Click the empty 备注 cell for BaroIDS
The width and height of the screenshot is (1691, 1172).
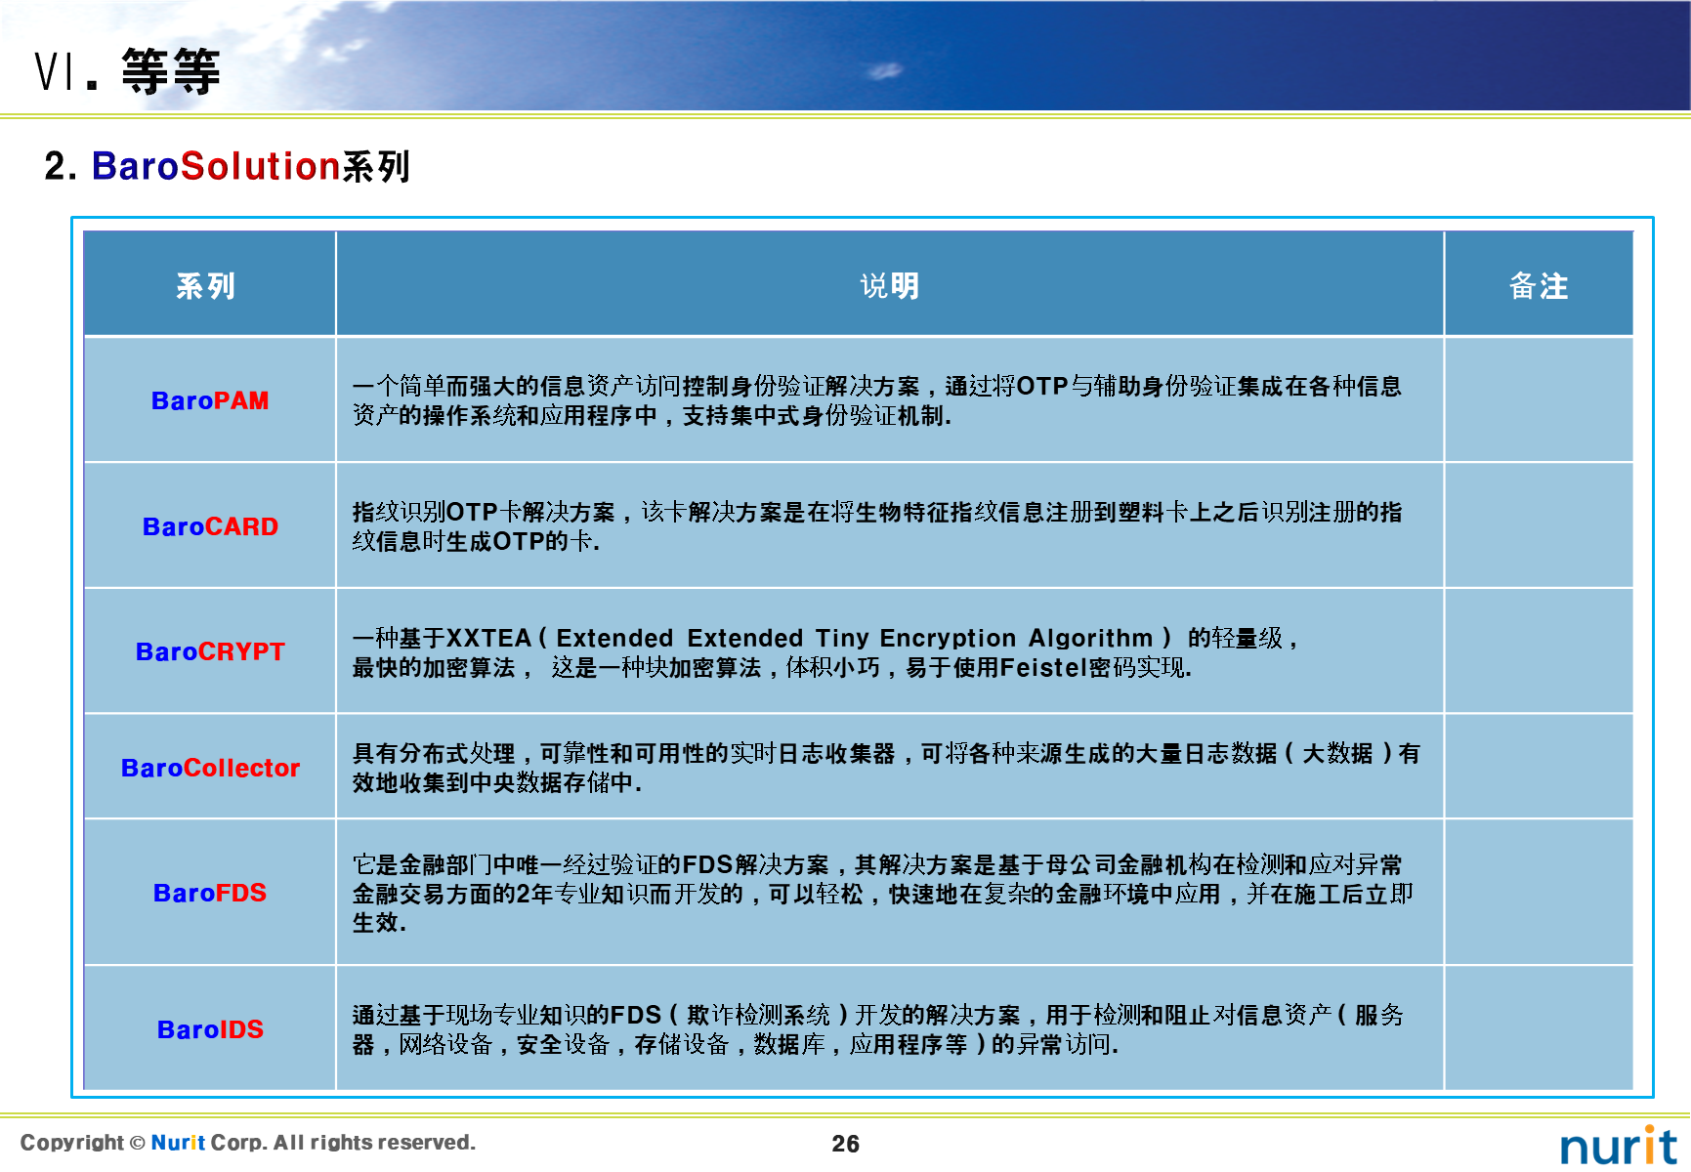click(1539, 1028)
